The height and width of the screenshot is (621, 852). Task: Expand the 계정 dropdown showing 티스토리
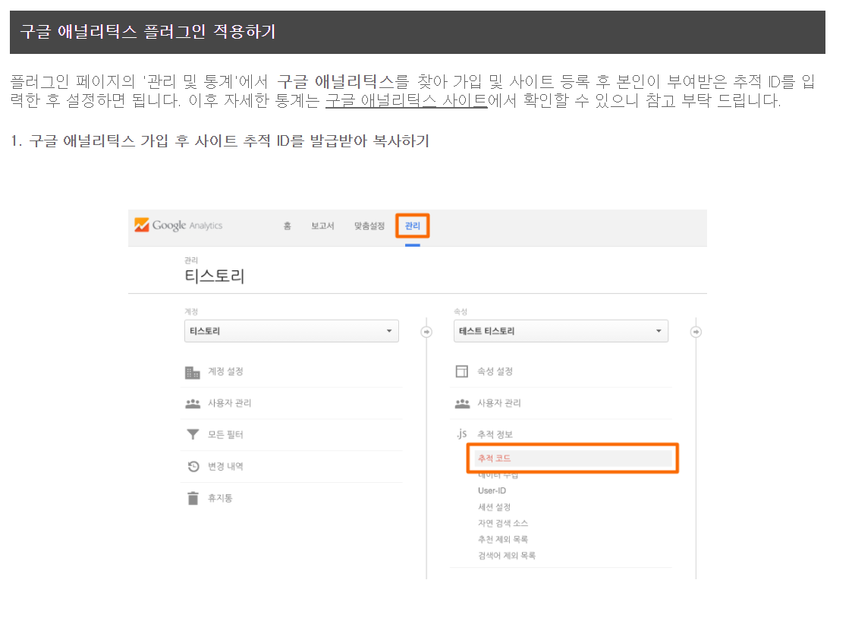291,331
